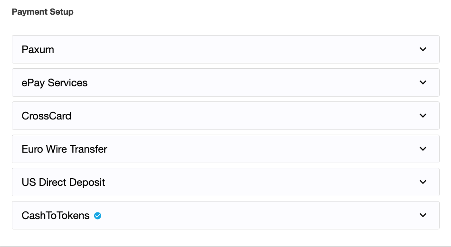
Task: Click the ePay Services chevron arrow
Action: coord(423,82)
